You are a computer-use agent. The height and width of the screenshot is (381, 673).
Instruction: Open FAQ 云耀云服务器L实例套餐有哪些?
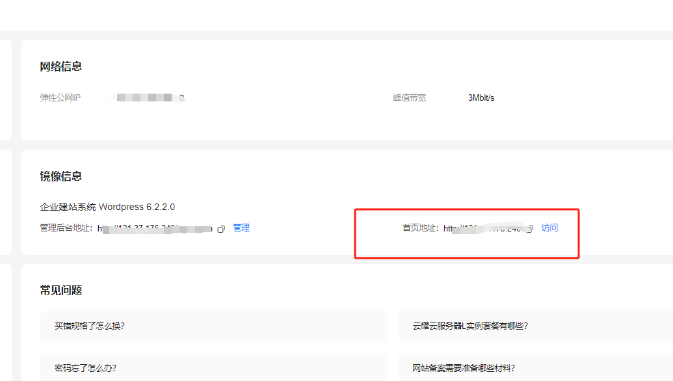coord(470,326)
